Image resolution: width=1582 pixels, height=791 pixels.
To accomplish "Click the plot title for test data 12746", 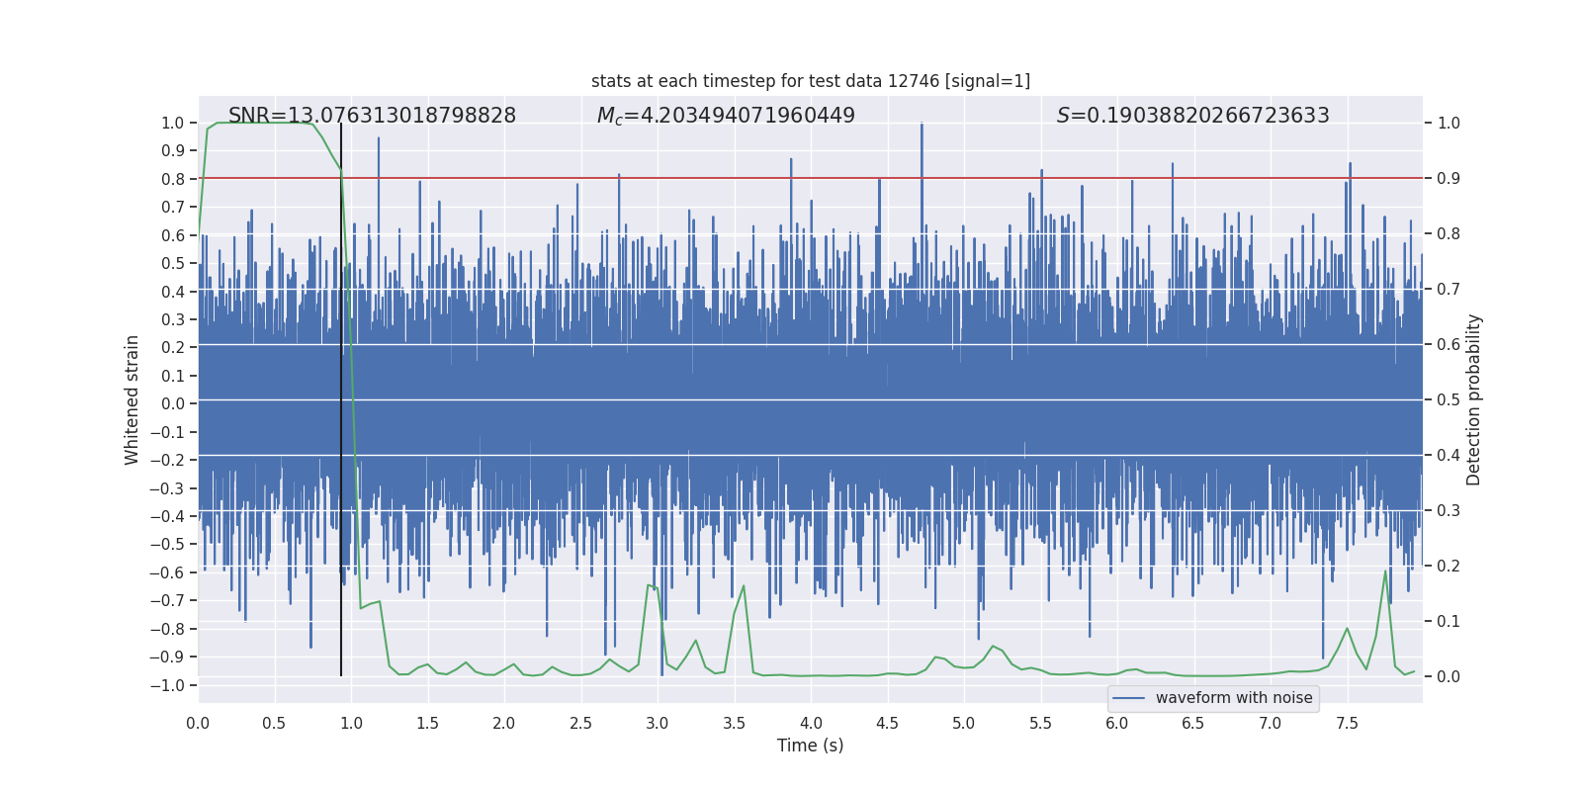I will pyautogui.click(x=810, y=81).
